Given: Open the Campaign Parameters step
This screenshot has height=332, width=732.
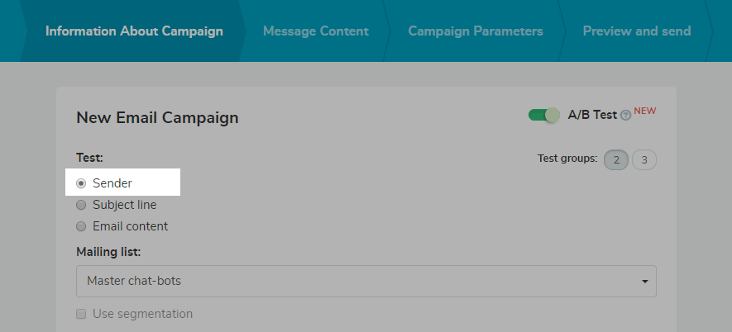Looking at the screenshot, I should pyautogui.click(x=475, y=31).
